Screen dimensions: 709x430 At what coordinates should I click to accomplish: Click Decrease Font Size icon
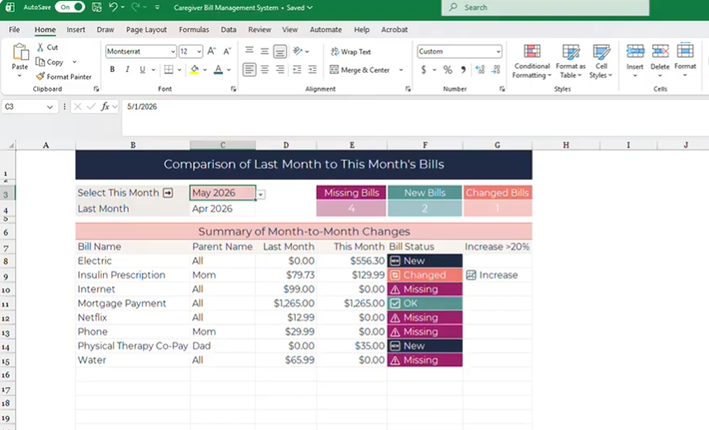click(227, 51)
